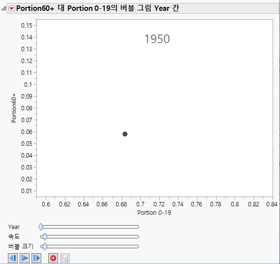Image resolution: width=280 pixels, height=264 pixels.
Task: Click the Portion60+ y-axis title
Action: click(x=14, y=108)
